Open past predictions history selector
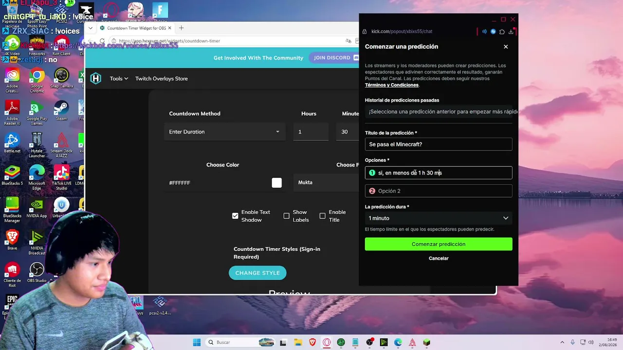The image size is (623, 350). coord(439,112)
